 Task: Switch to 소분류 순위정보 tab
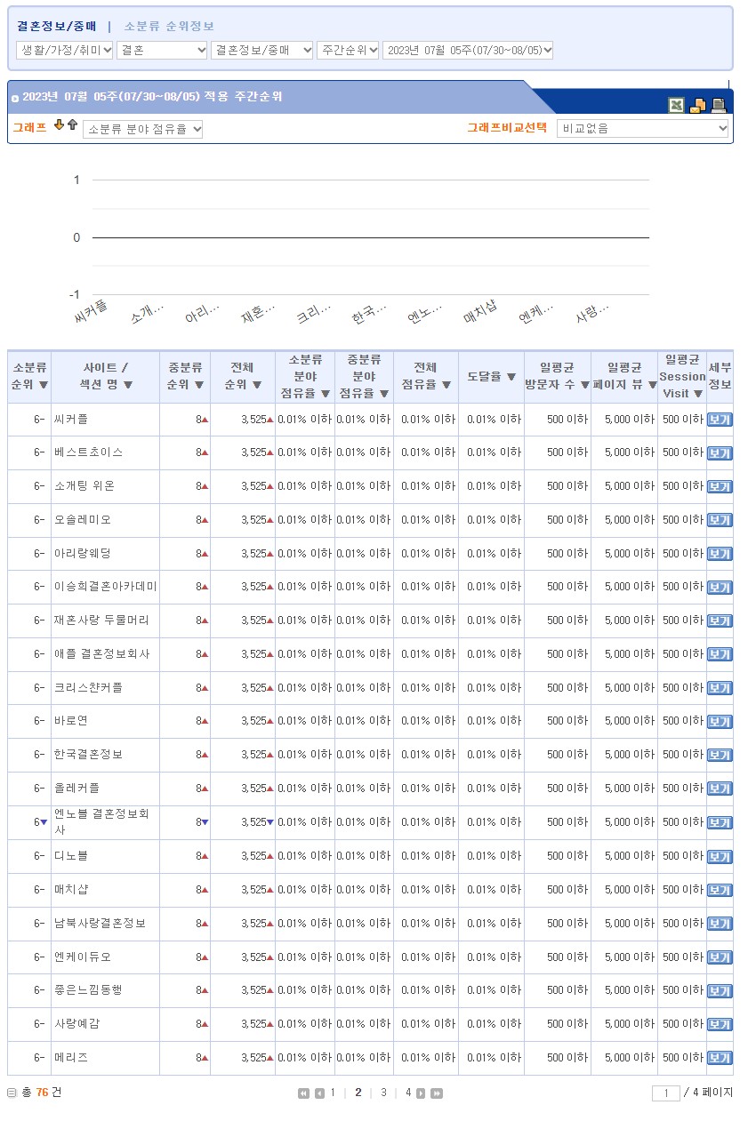pos(169,27)
